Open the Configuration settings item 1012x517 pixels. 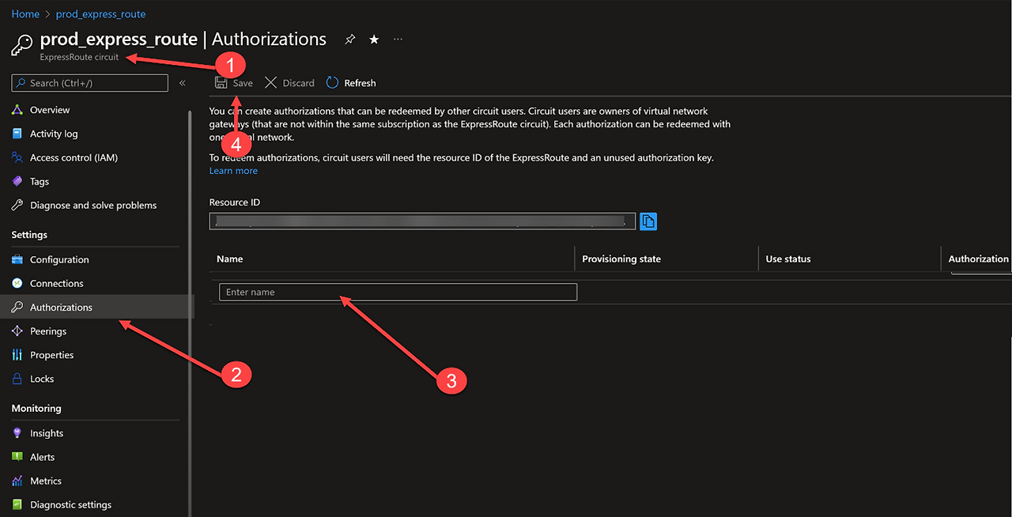click(59, 259)
